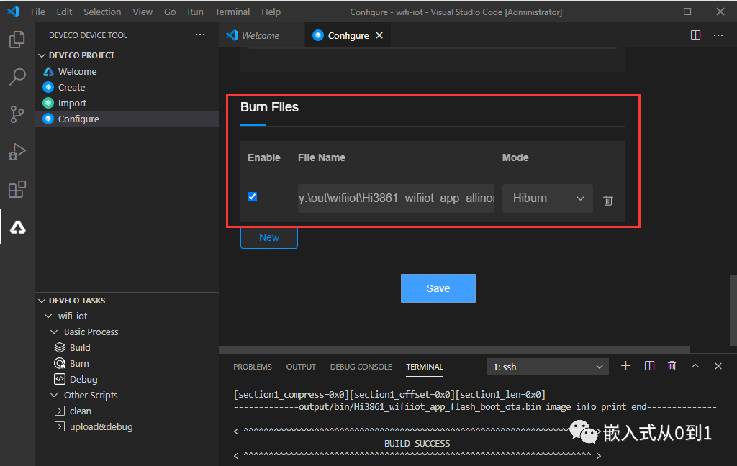Select Configure in DevEco Project tree

(127, 119)
